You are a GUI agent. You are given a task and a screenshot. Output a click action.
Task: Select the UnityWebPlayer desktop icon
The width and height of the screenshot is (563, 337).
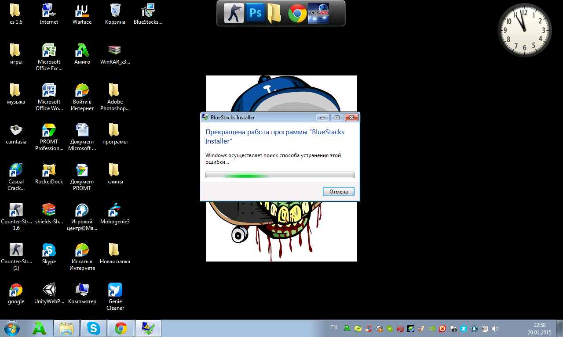49,294
